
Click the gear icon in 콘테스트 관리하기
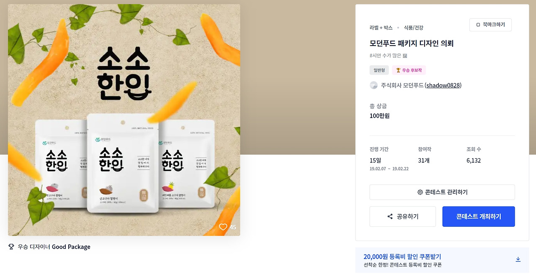click(420, 192)
